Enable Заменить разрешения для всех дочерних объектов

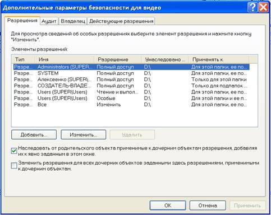[x=14, y=166]
